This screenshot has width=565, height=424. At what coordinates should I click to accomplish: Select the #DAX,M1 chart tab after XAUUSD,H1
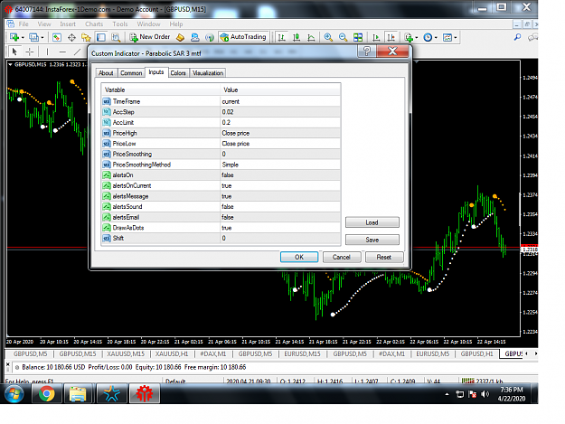click(x=213, y=353)
